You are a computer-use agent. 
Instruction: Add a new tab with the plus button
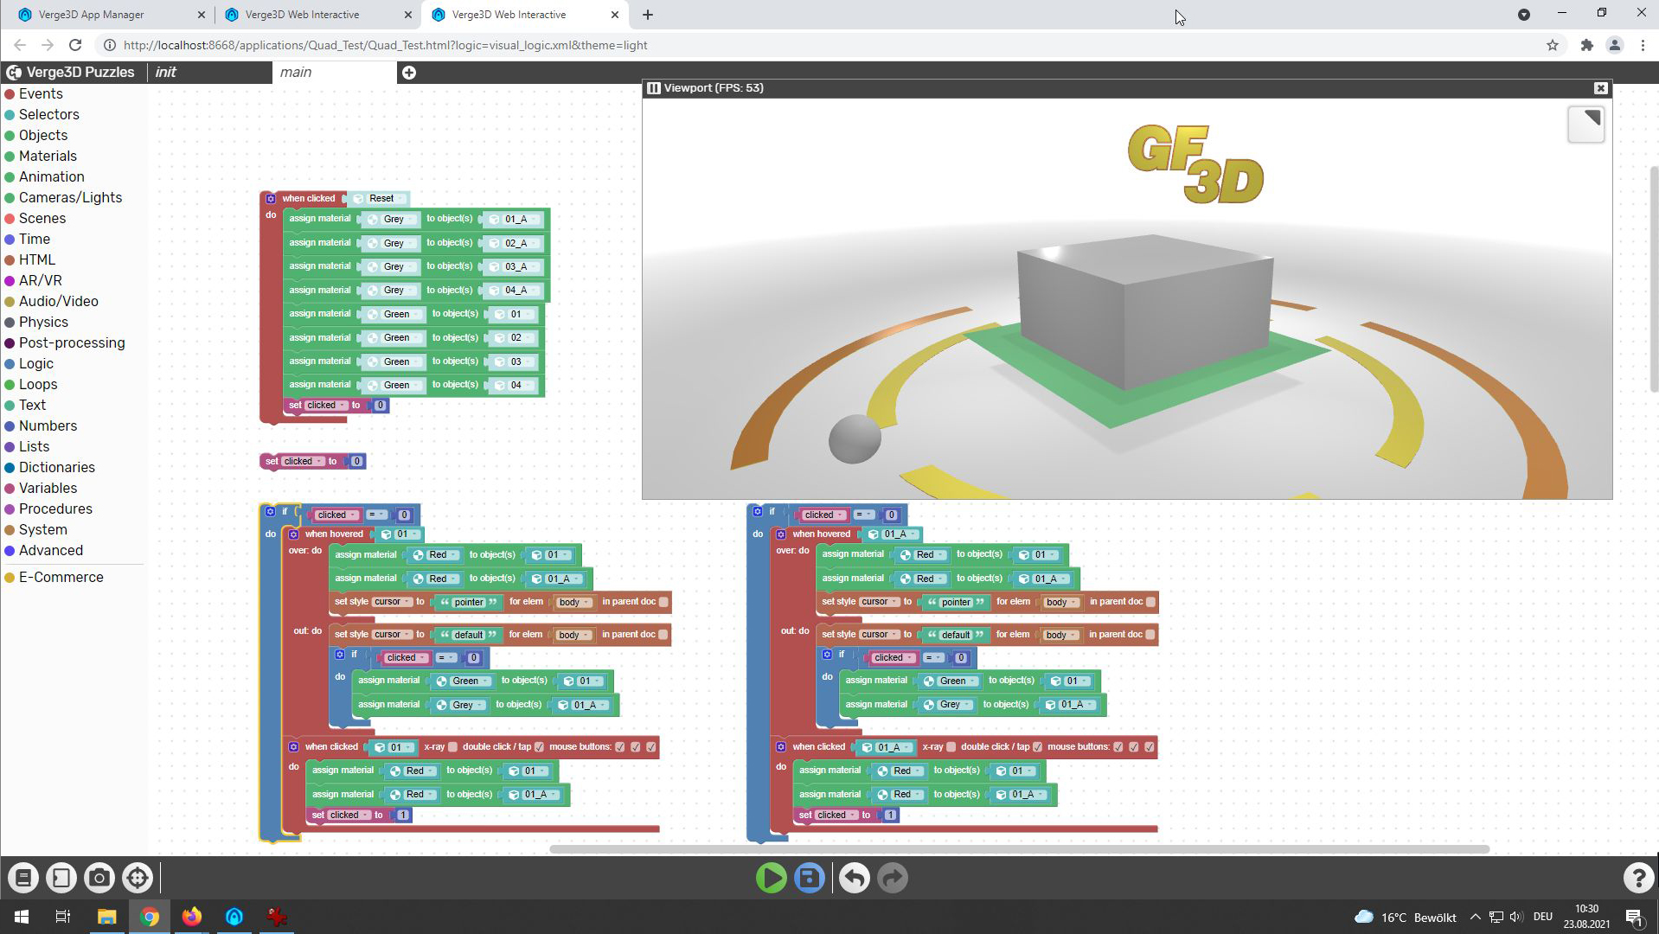[x=409, y=73]
